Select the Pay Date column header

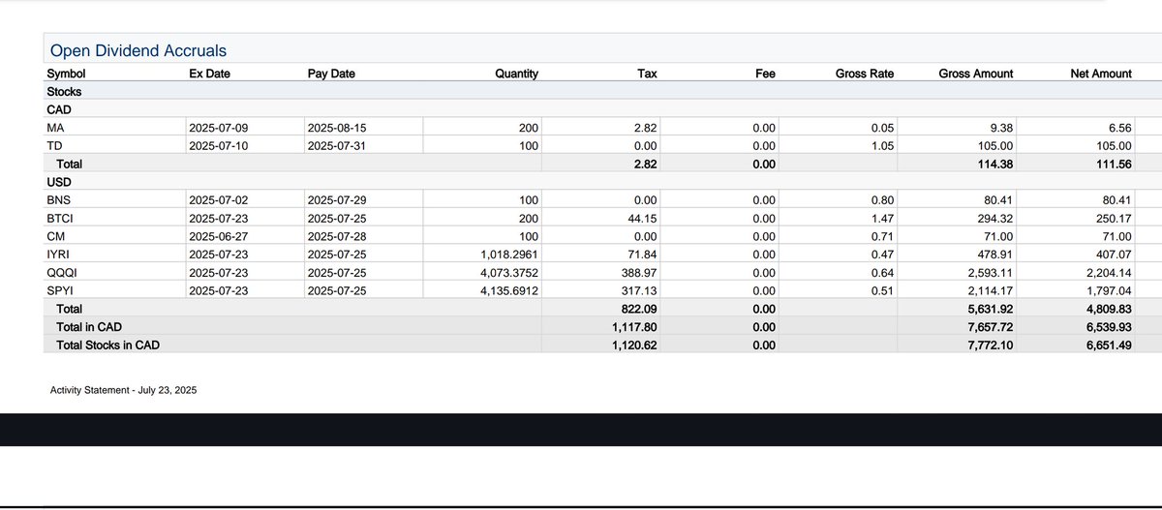click(331, 74)
